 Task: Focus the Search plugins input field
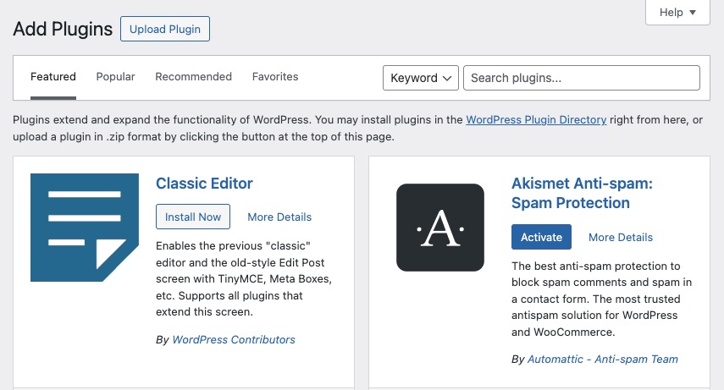coord(582,78)
